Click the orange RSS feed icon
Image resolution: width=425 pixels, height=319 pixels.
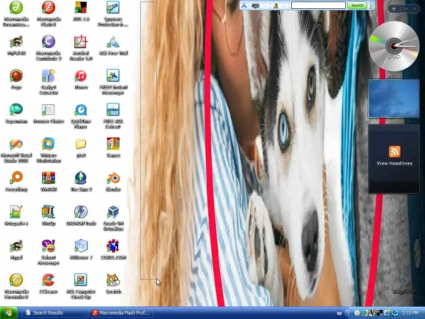394,151
